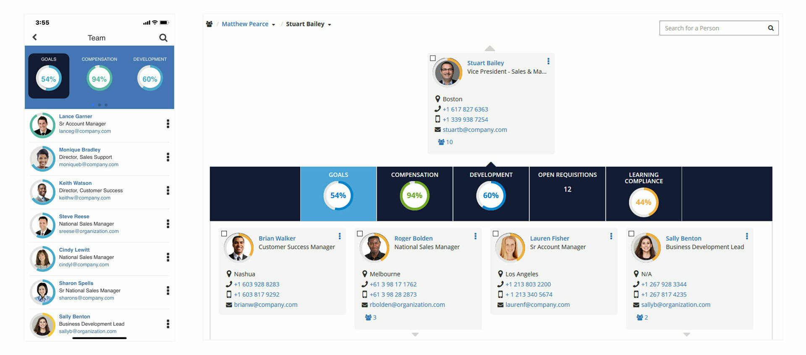Image resolution: width=806 pixels, height=355 pixels.
Task: Open Roger Bolden card options menu
Action: coord(475,237)
